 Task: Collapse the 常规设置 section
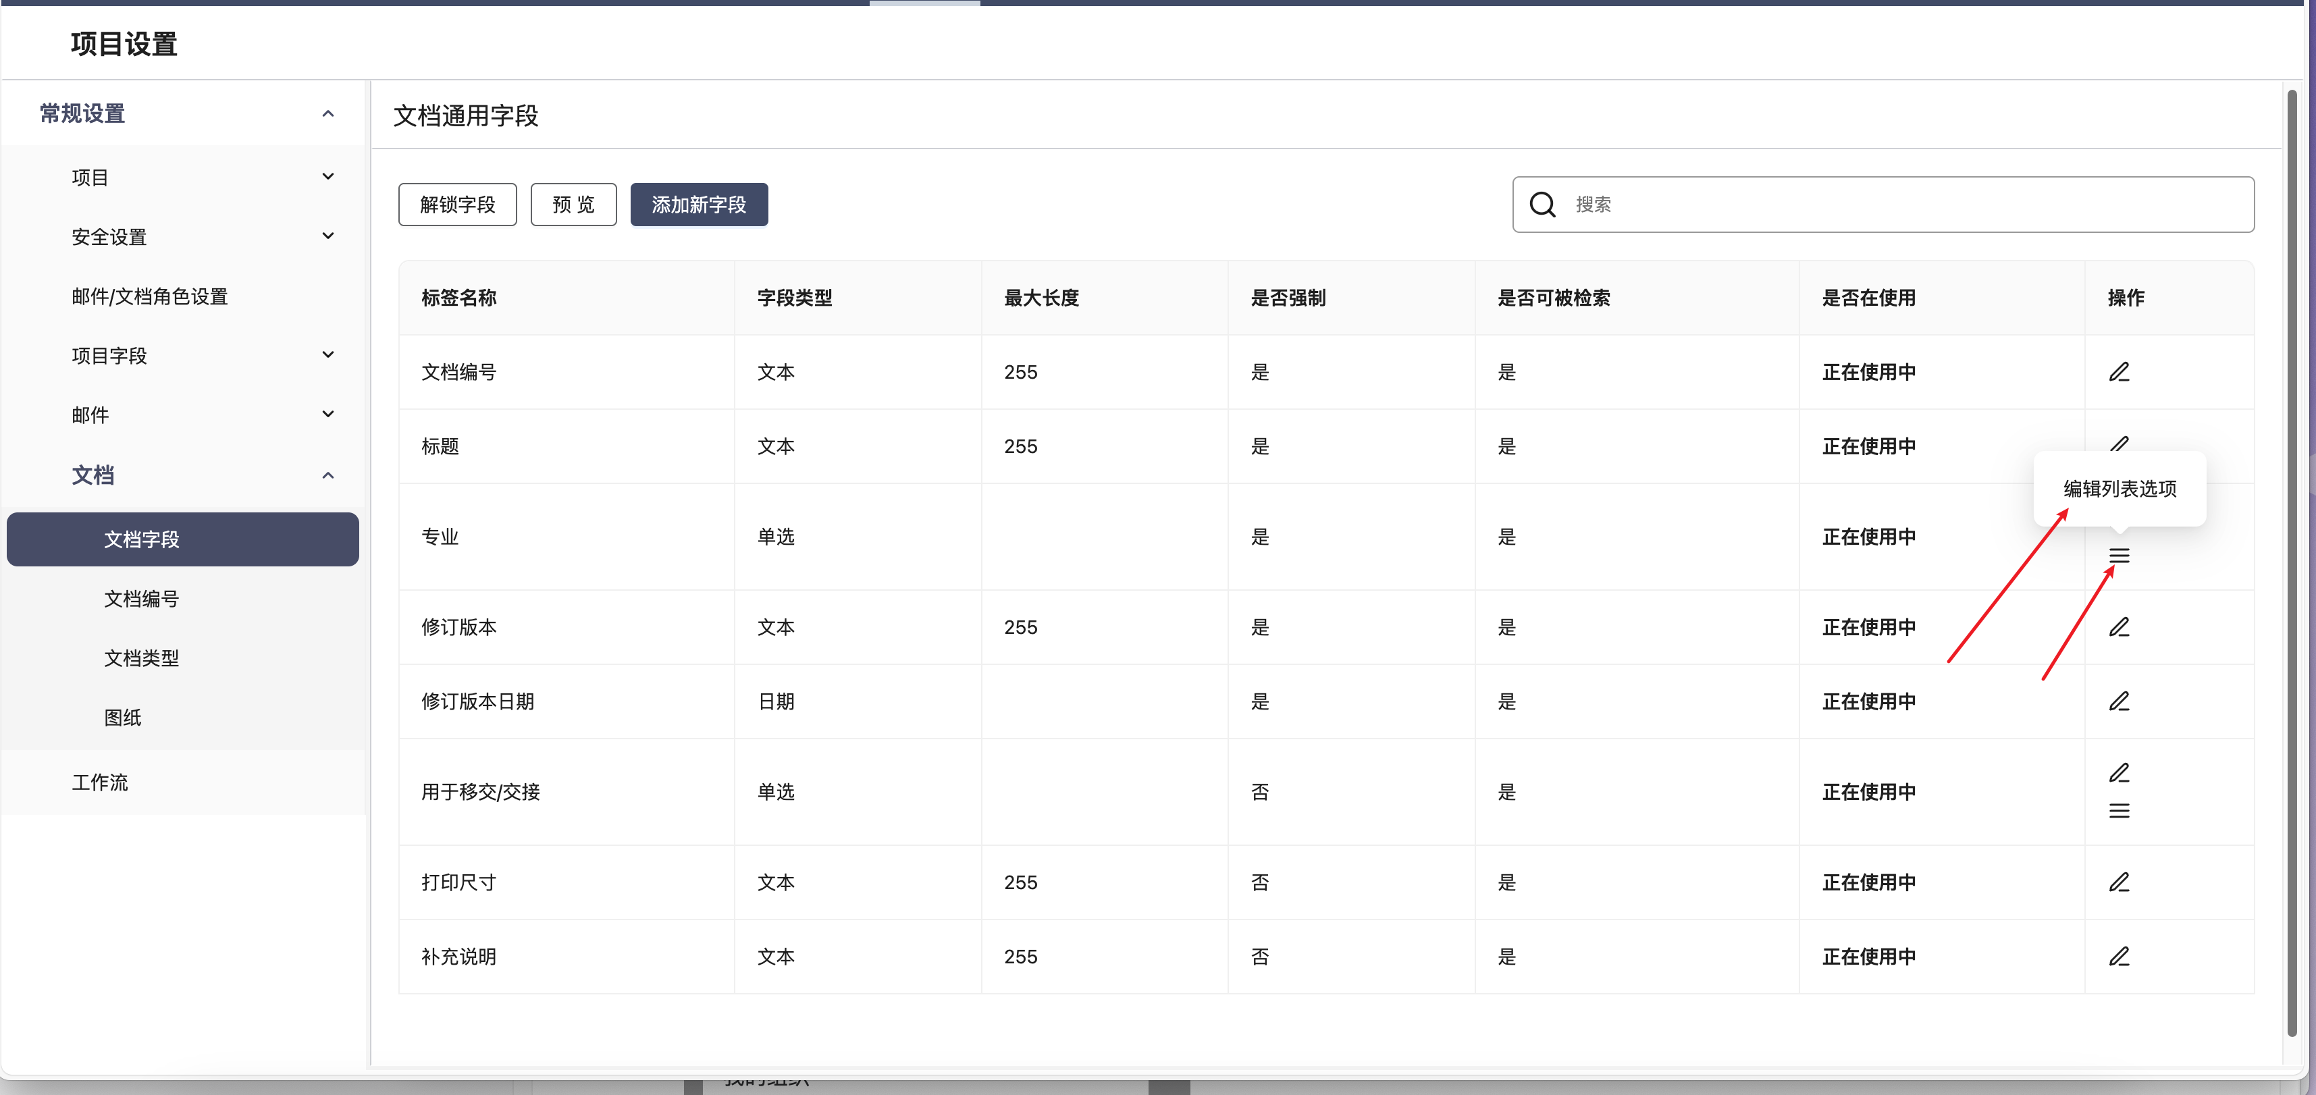point(328,114)
